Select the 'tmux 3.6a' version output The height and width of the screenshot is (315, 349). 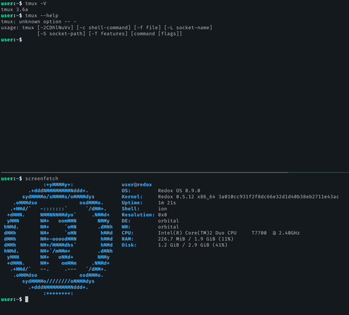coord(15,10)
